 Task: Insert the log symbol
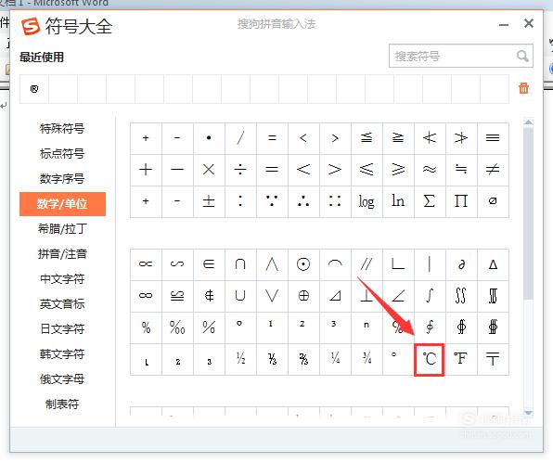[x=367, y=201]
